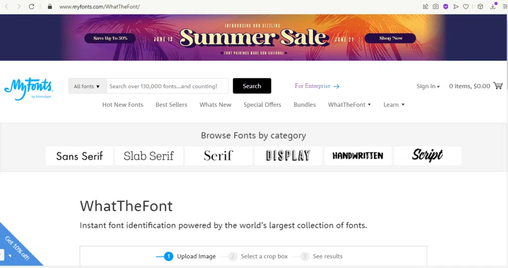This screenshot has width=508, height=268.
Task: Expand the Sign in dropdown
Action: (x=428, y=86)
